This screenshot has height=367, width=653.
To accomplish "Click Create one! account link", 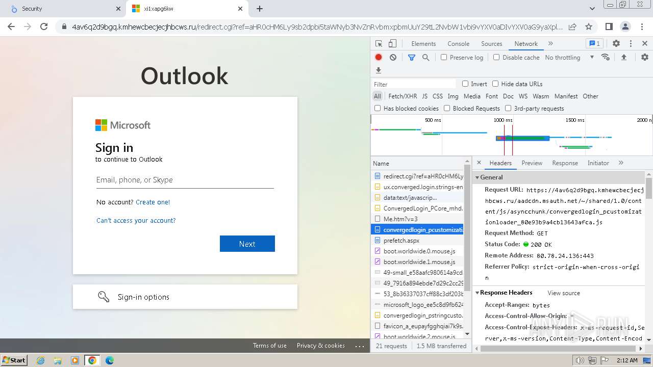I will pos(153,202).
